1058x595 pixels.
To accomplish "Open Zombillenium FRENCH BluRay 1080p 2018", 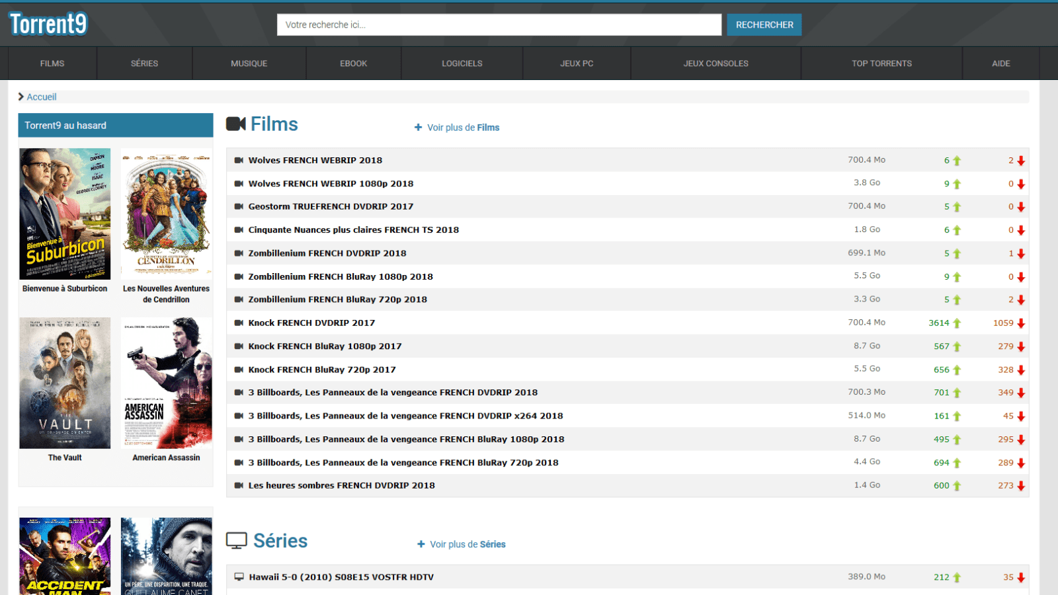I will [x=341, y=276].
